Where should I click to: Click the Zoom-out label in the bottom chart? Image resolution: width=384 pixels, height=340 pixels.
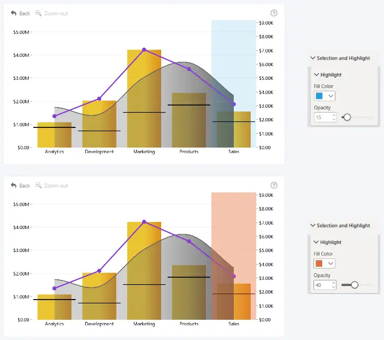[x=56, y=186]
